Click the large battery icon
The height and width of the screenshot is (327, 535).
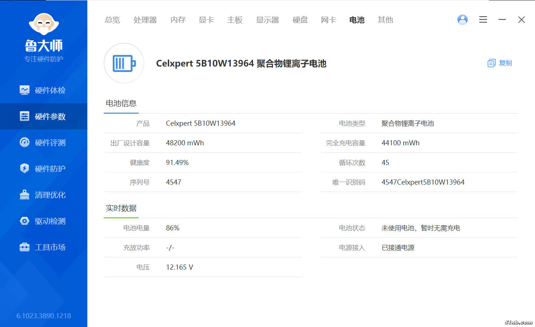pyautogui.click(x=124, y=63)
